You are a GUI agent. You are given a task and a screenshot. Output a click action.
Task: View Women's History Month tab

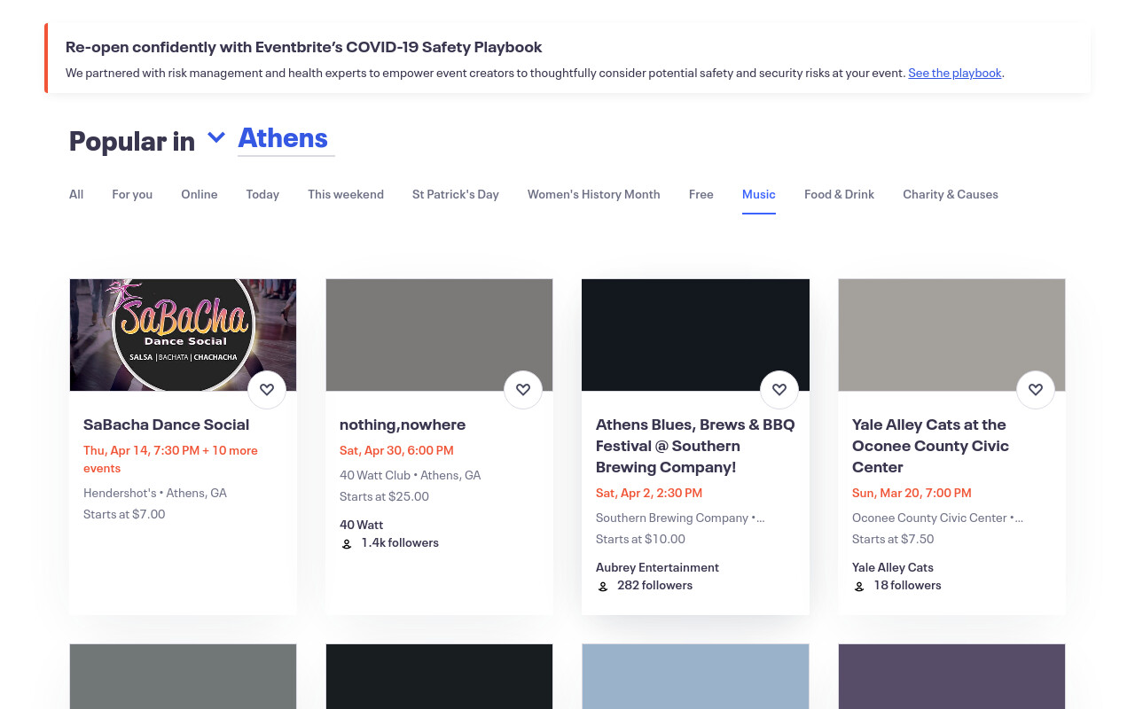[594, 194]
